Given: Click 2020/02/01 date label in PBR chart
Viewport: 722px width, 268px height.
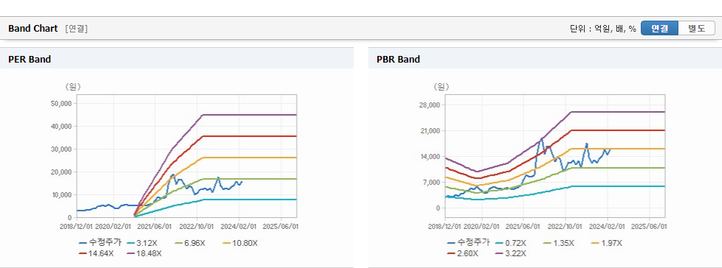Looking at the screenshot, I should pos(482,226).
